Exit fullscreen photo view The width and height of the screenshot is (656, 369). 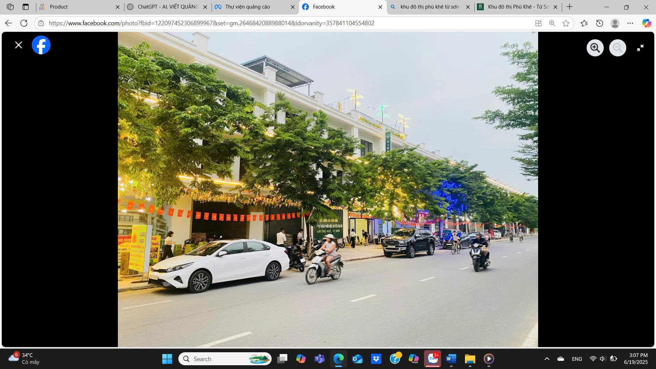640,48
